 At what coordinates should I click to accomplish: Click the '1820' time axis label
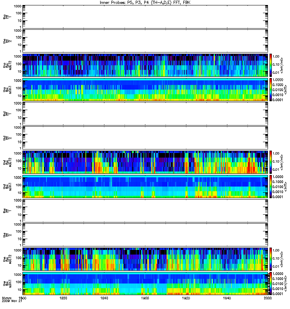point(63,298)
